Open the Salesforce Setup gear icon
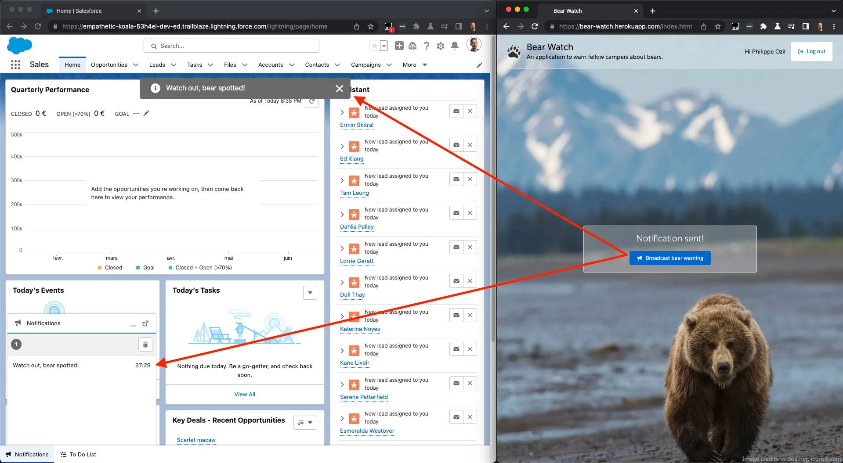Viewport: 843px width, 463px height. 441,46
